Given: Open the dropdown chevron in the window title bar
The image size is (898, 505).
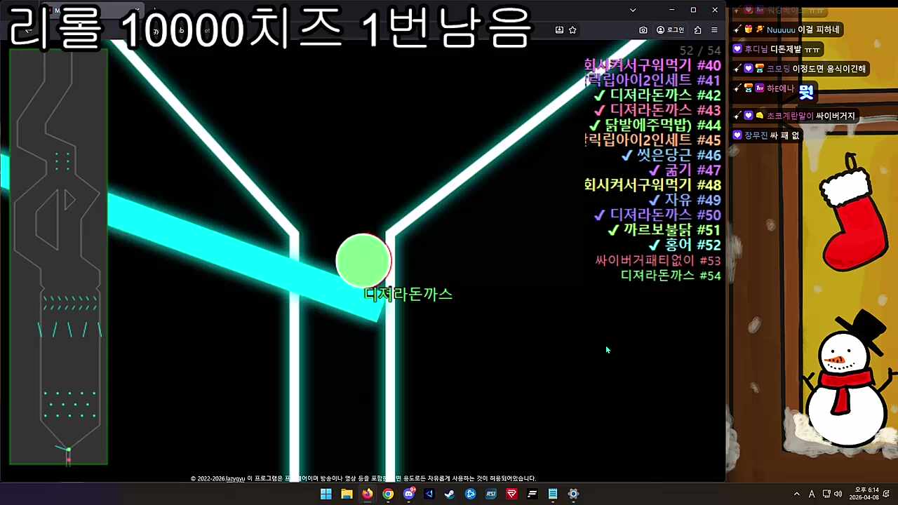Looking at the screenshot, I should pos(633,10).
